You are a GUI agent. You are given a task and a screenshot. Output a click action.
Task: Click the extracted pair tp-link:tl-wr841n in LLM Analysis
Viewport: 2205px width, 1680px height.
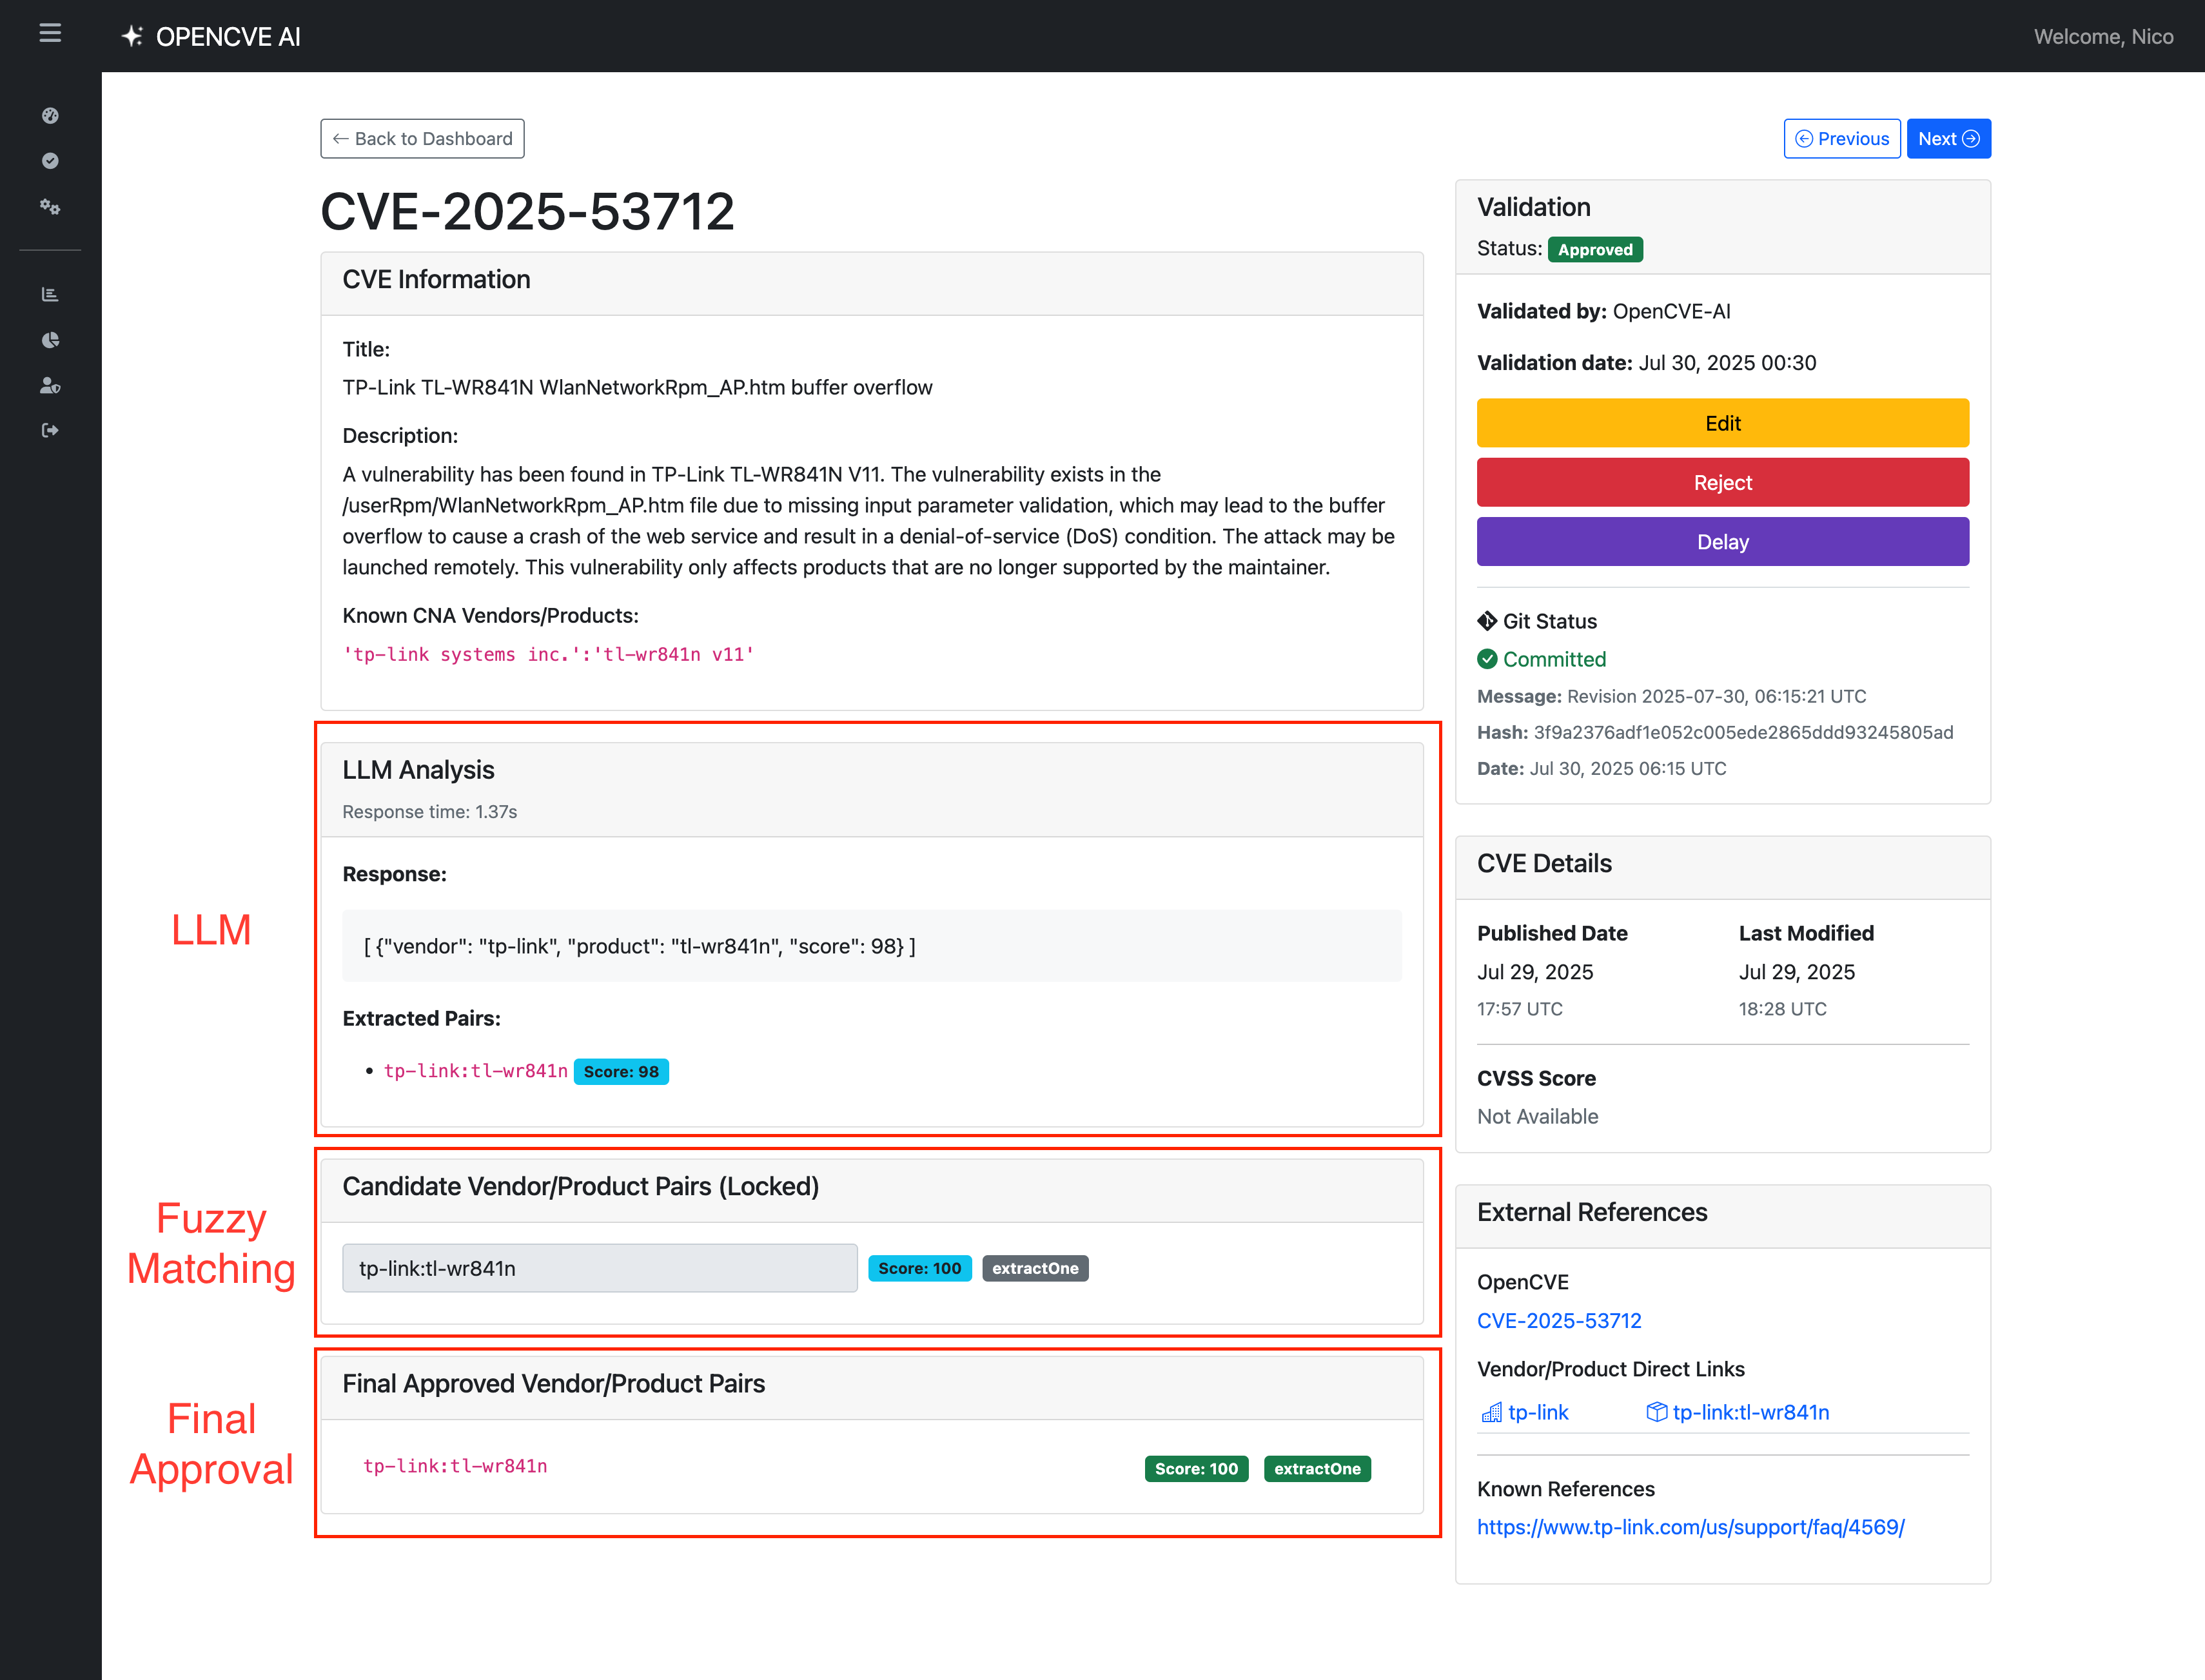point(476,1071)
